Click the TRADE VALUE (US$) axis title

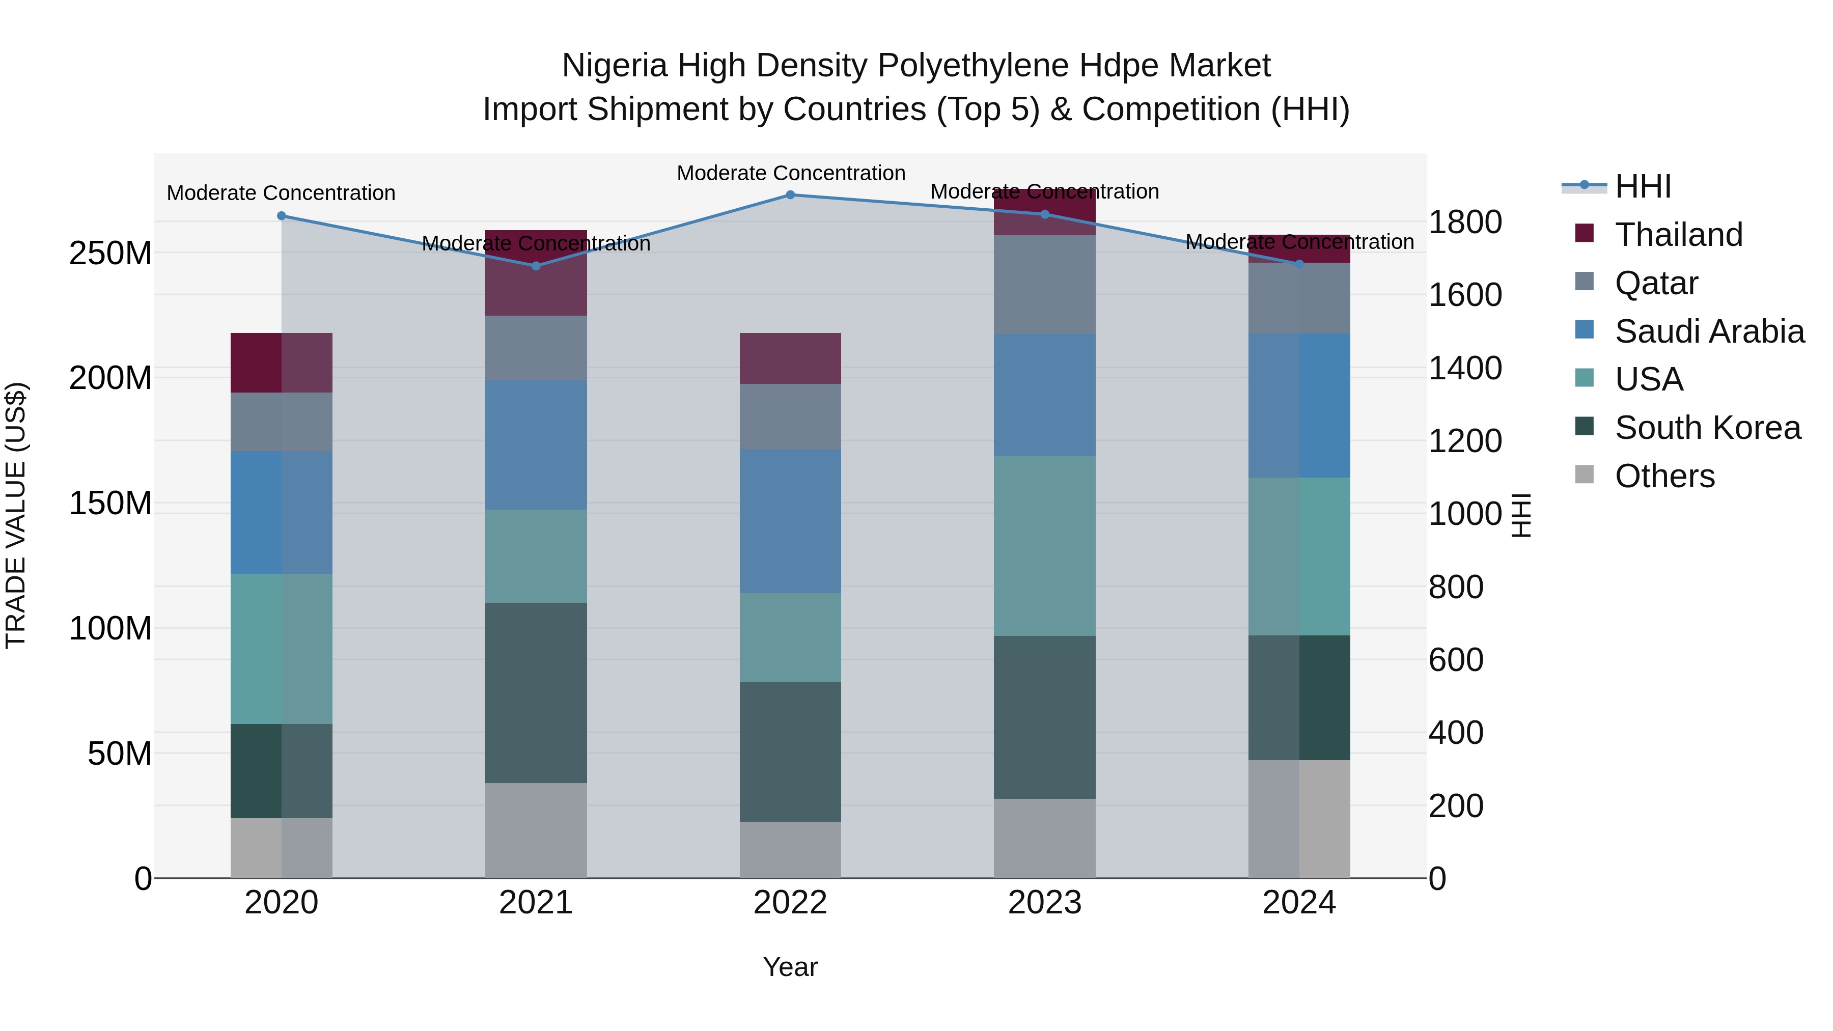point(16,515)
